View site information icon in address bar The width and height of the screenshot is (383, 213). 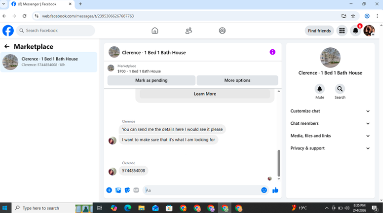coord(36,16)
